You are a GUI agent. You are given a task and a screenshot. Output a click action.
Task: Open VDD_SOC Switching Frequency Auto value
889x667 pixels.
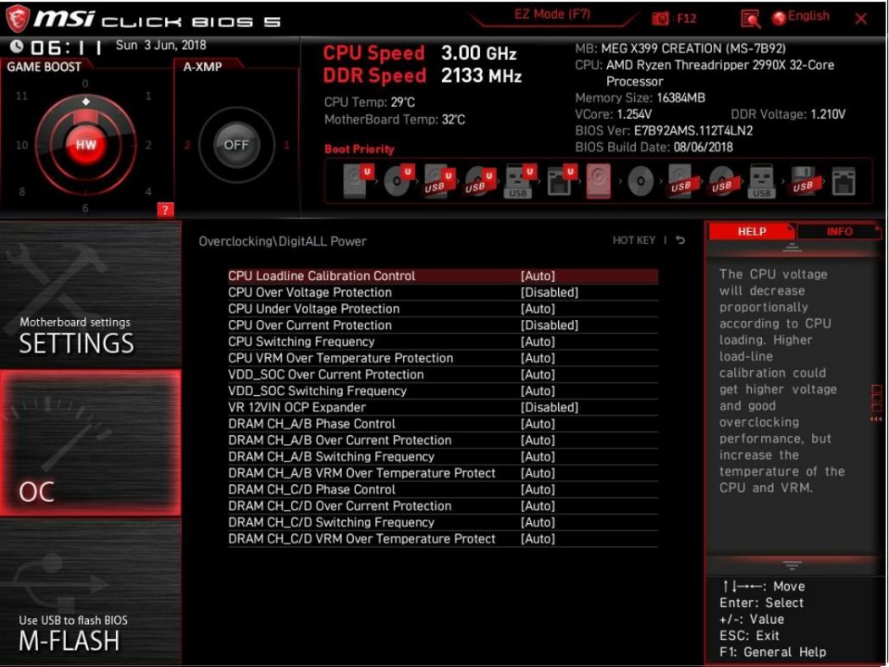coord(538,391)
